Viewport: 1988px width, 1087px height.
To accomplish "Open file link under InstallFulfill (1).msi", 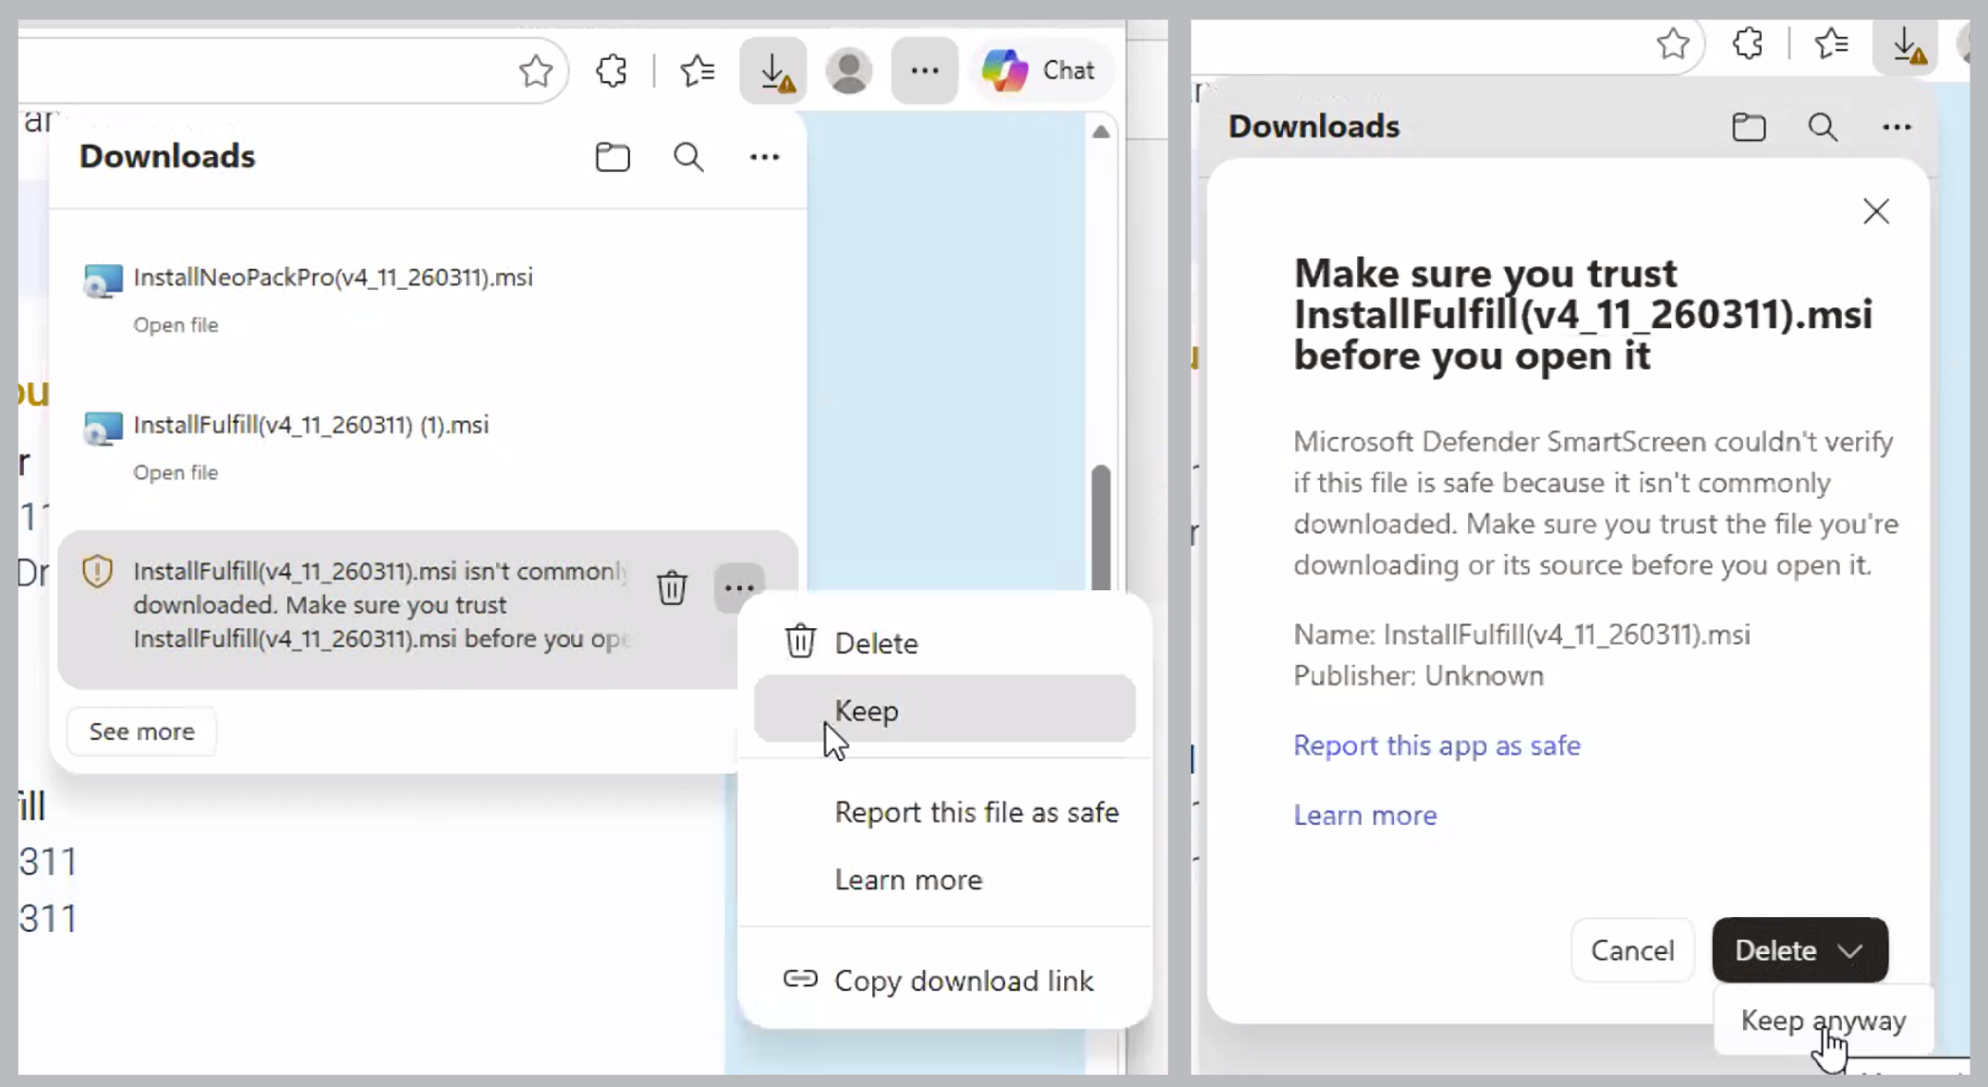I will (x=176, y=473).
